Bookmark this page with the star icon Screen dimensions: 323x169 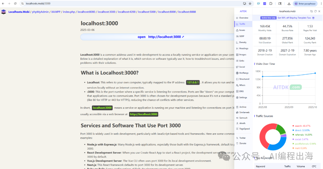coord(250,4)
